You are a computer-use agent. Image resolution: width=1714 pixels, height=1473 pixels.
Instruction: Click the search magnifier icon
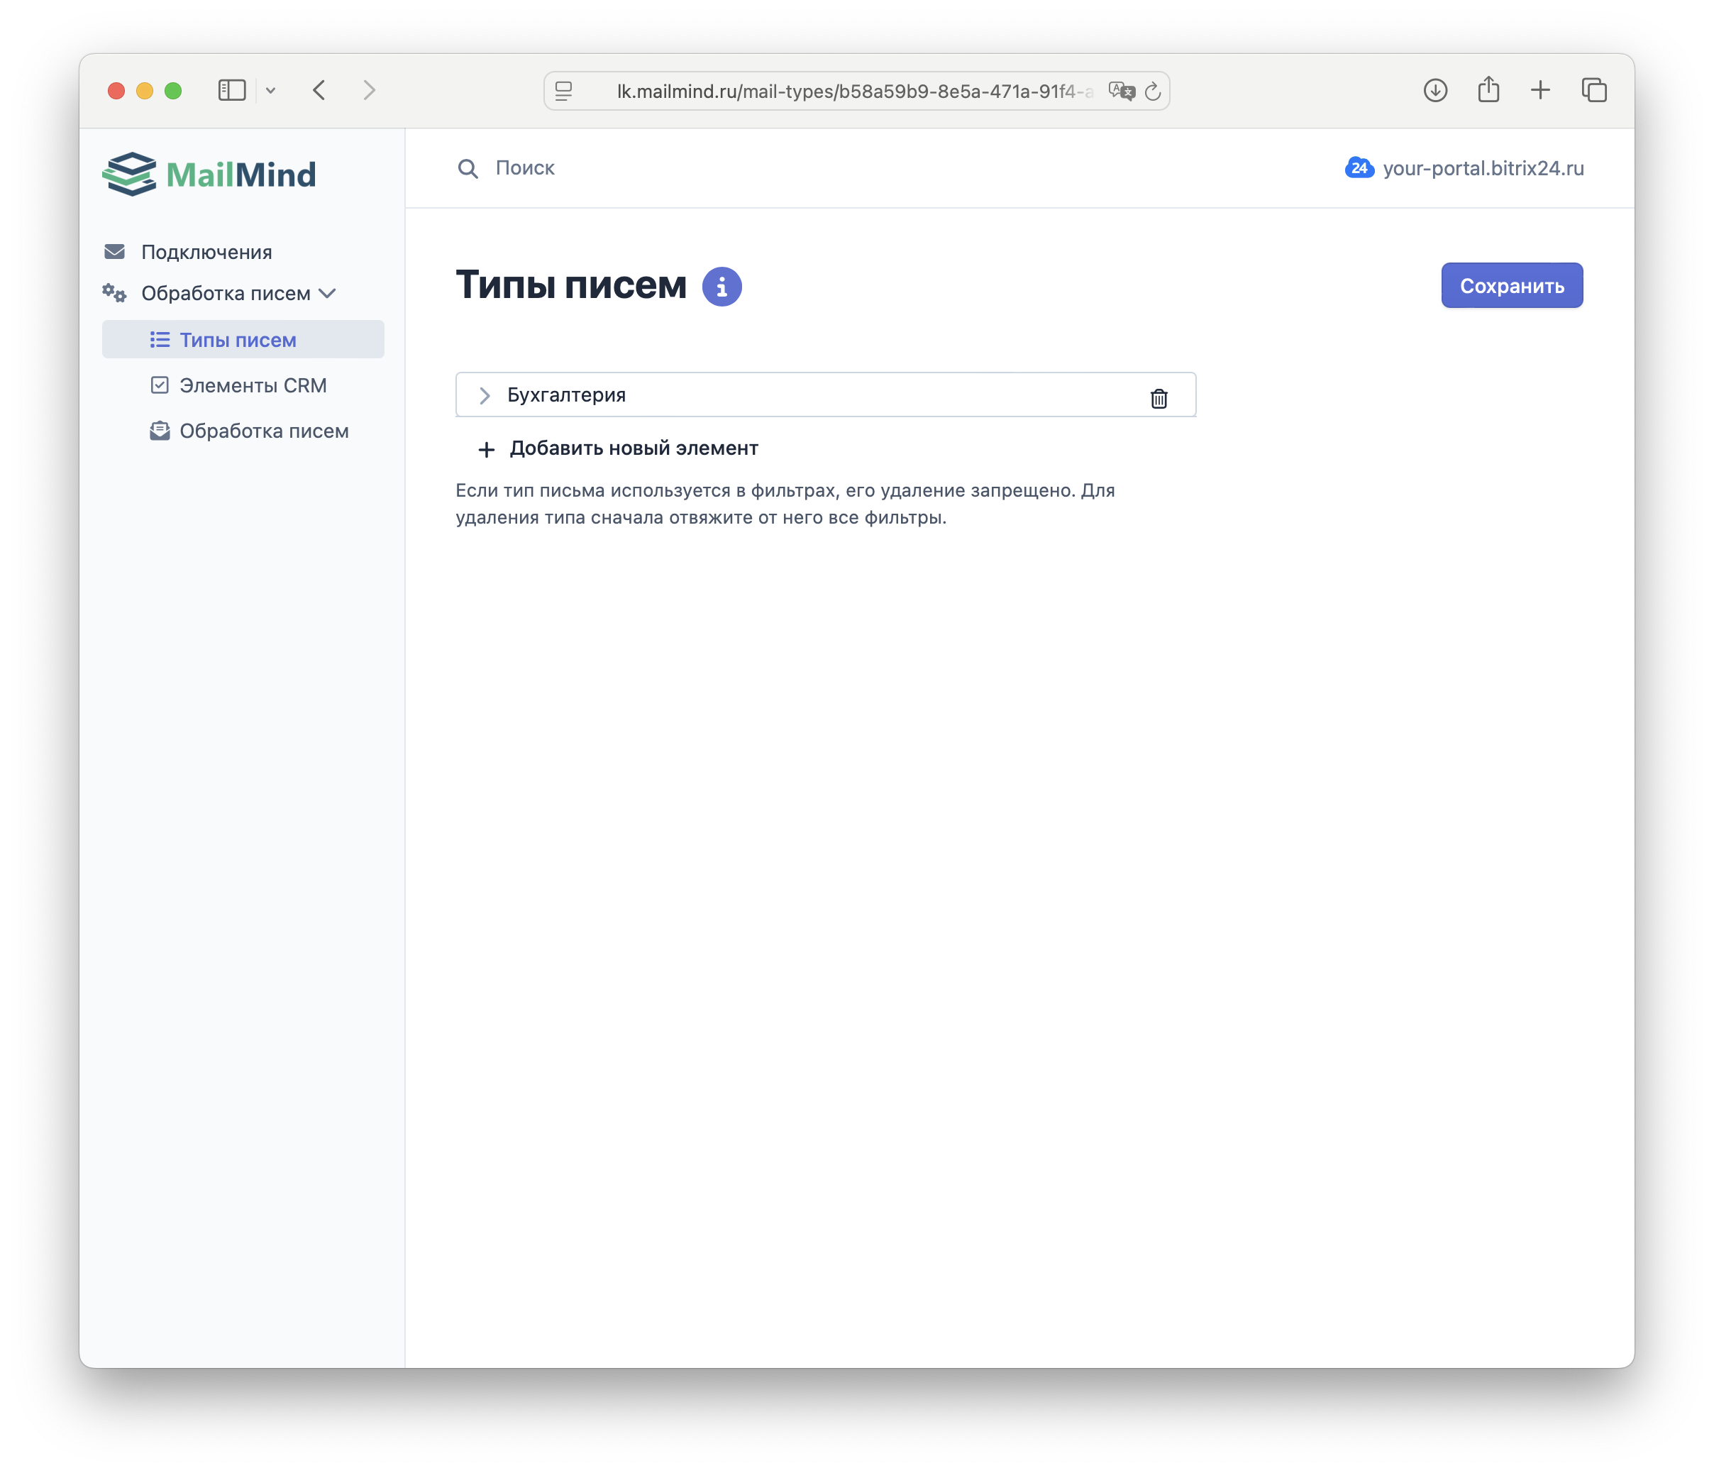click(468, 169)
